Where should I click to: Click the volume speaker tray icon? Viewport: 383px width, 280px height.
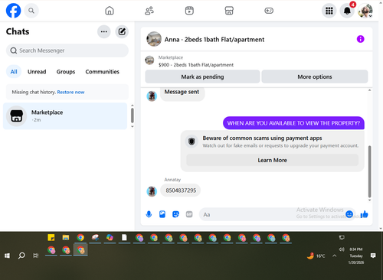click(342, 249)
